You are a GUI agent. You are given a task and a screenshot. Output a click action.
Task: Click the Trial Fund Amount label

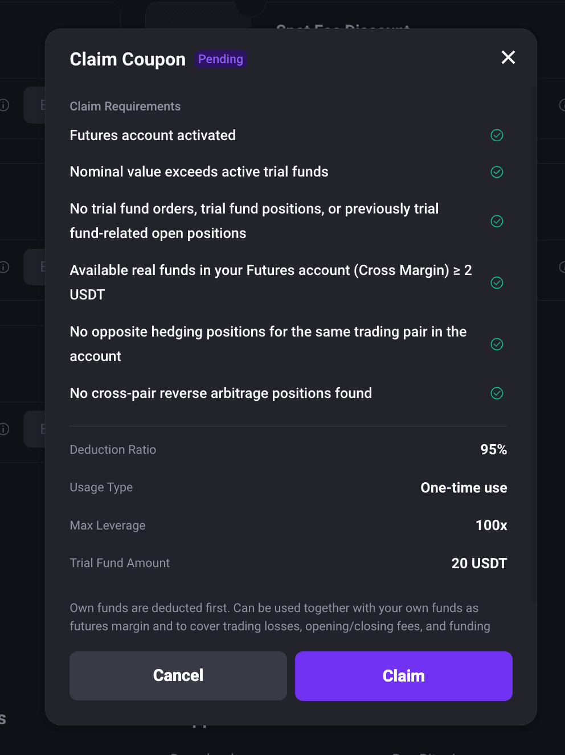pos(120,563)
